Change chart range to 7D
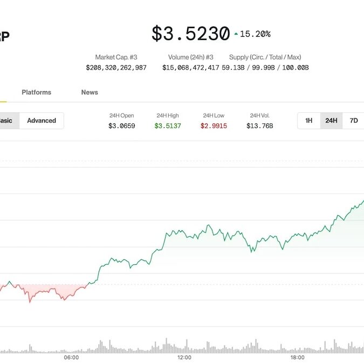The height and width of the screenshot is (364, 364). [353, 121]
